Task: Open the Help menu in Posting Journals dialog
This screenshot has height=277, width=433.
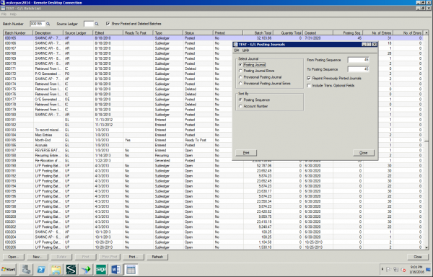Action: point(245,50)
